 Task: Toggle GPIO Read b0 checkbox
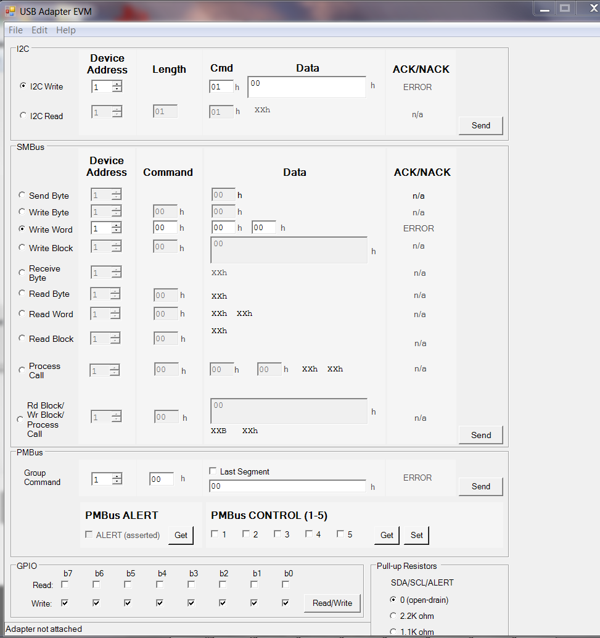286,585
